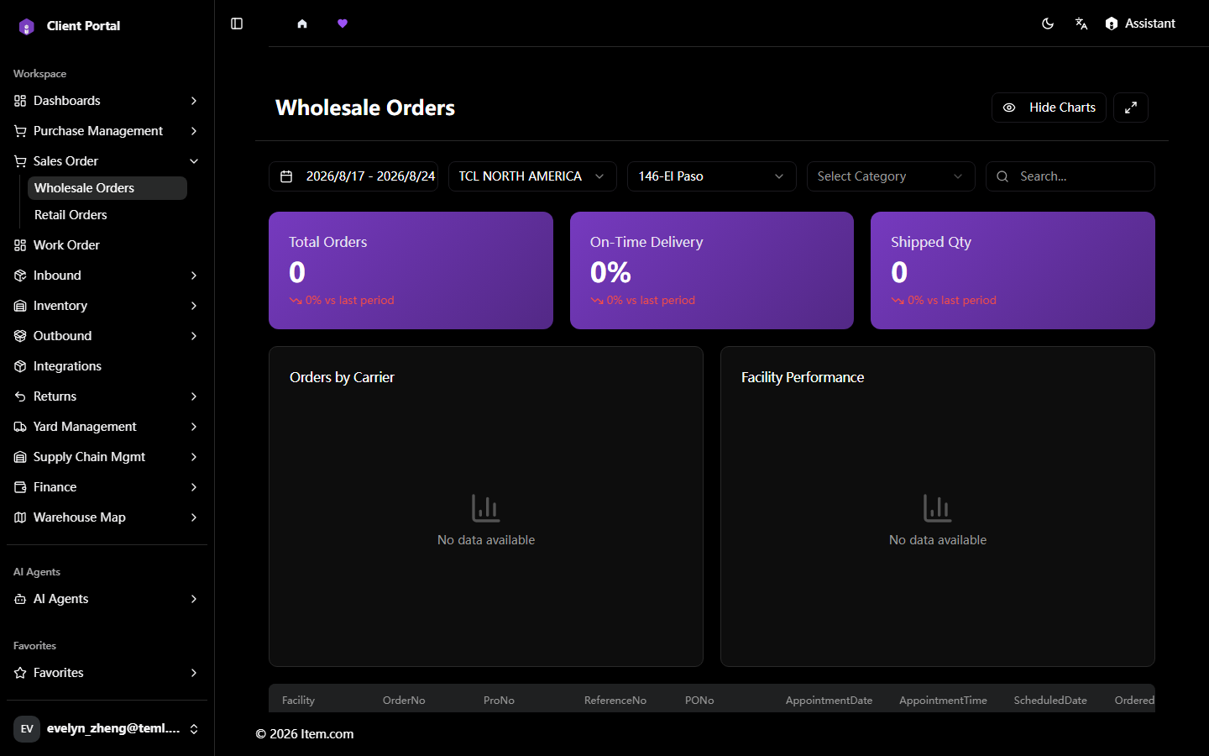Go to the home icon

coord(302,24)
